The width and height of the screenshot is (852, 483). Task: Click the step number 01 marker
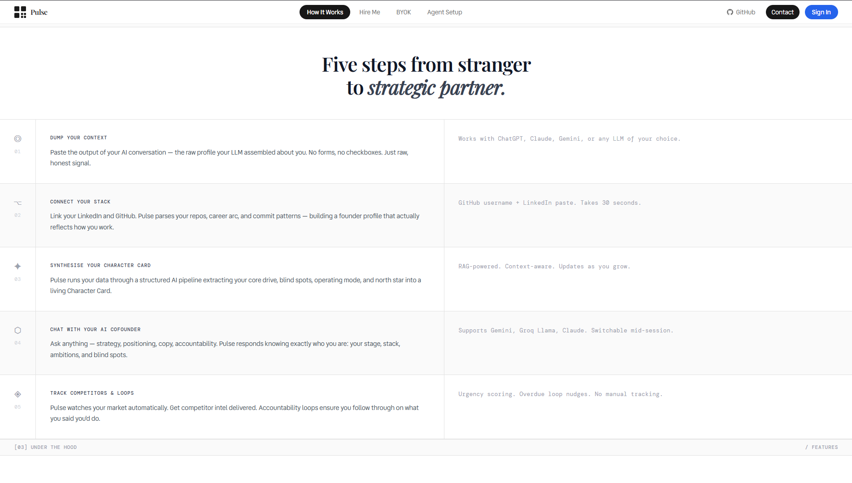click(x=17, y=151)
